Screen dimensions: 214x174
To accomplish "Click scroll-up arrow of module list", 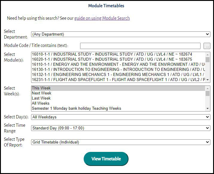I will click(208, 54).
